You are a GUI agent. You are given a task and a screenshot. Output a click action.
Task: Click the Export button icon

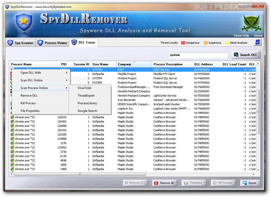point(245,183)
